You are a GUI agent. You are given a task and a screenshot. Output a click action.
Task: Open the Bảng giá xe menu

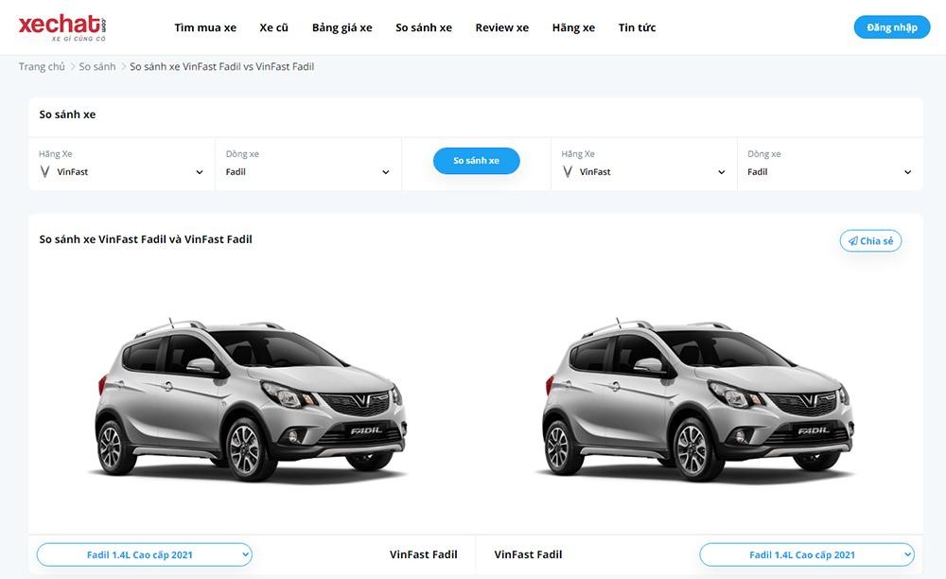click(x=342, y=26)
